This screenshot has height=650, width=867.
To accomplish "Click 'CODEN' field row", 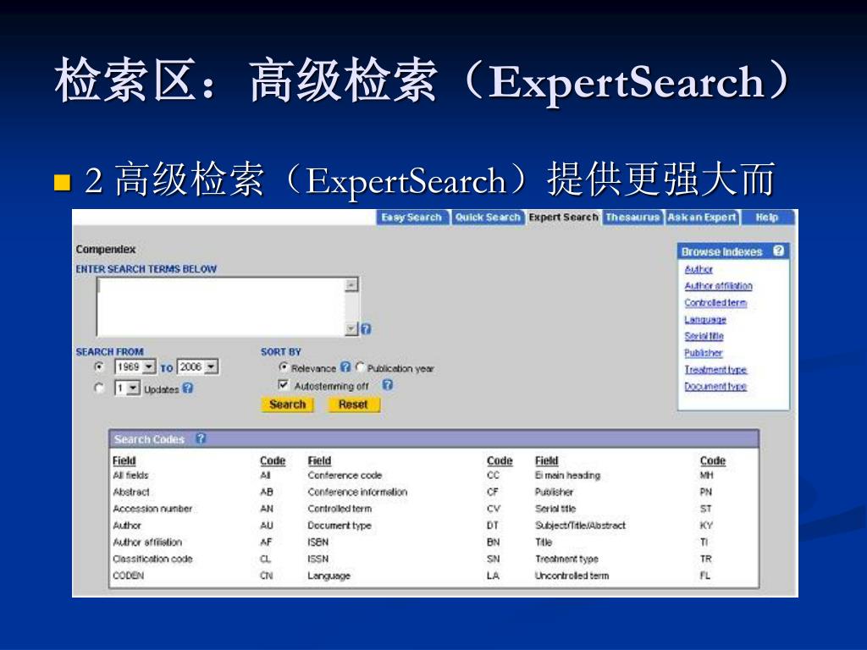I will 129,576.
